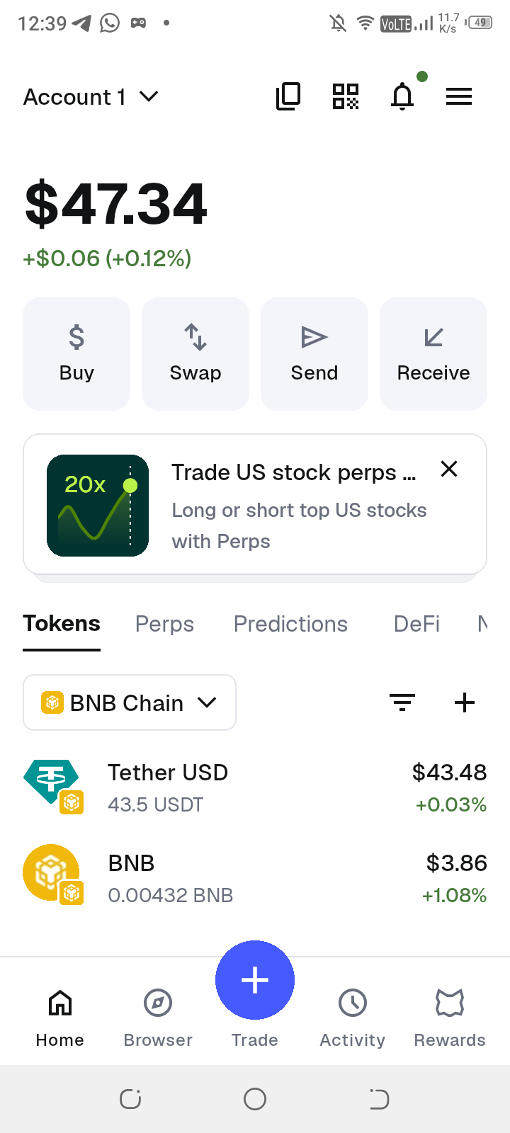Screen dimensions: 510x1133
Task: Open the QR code scanner
Action: point(346,96)
